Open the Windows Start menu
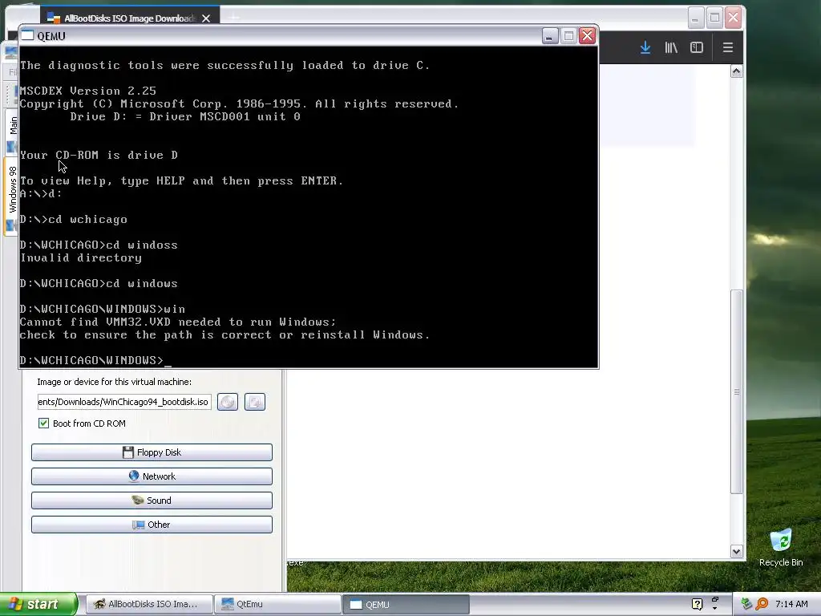The height and width of the screenshot is (616, 821). [38, 604]
